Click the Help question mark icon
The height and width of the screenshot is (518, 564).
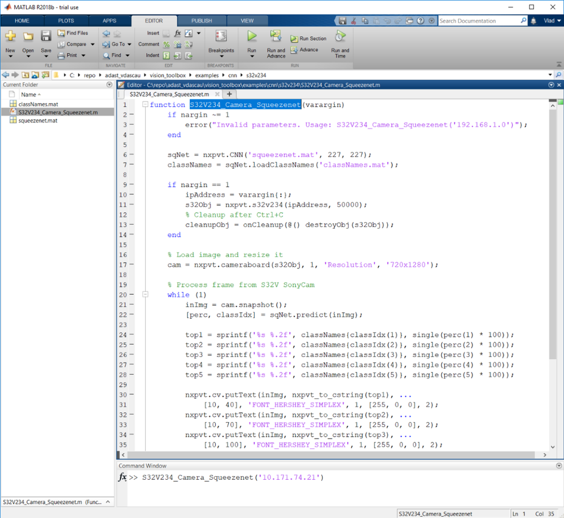[421, 21]
